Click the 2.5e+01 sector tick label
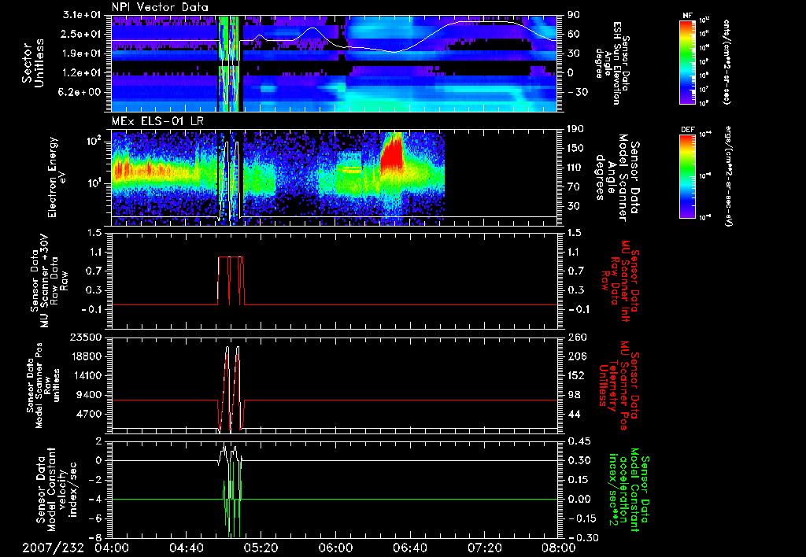The height and width of the screenshot is (557, 806). click(83, 34)
